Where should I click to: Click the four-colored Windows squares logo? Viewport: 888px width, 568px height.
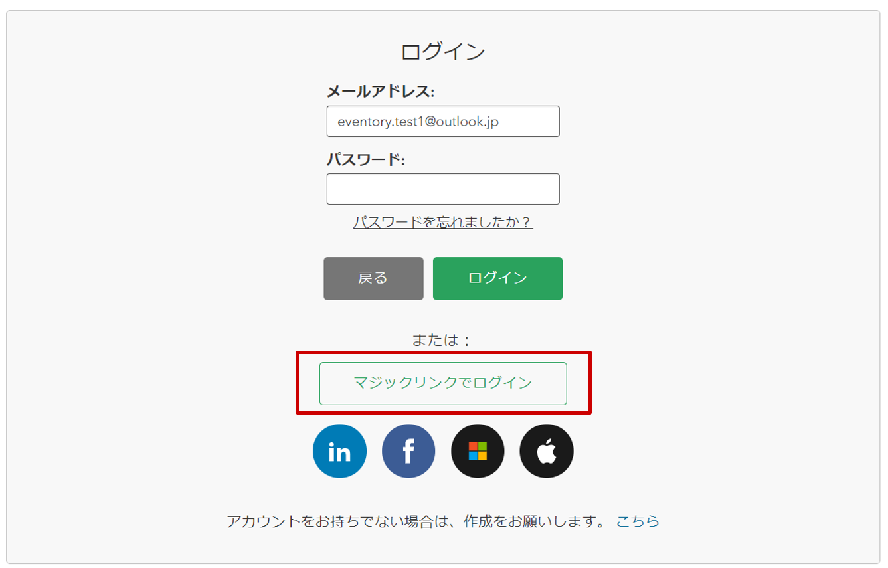pyautogui.click(x=478, y=451)
